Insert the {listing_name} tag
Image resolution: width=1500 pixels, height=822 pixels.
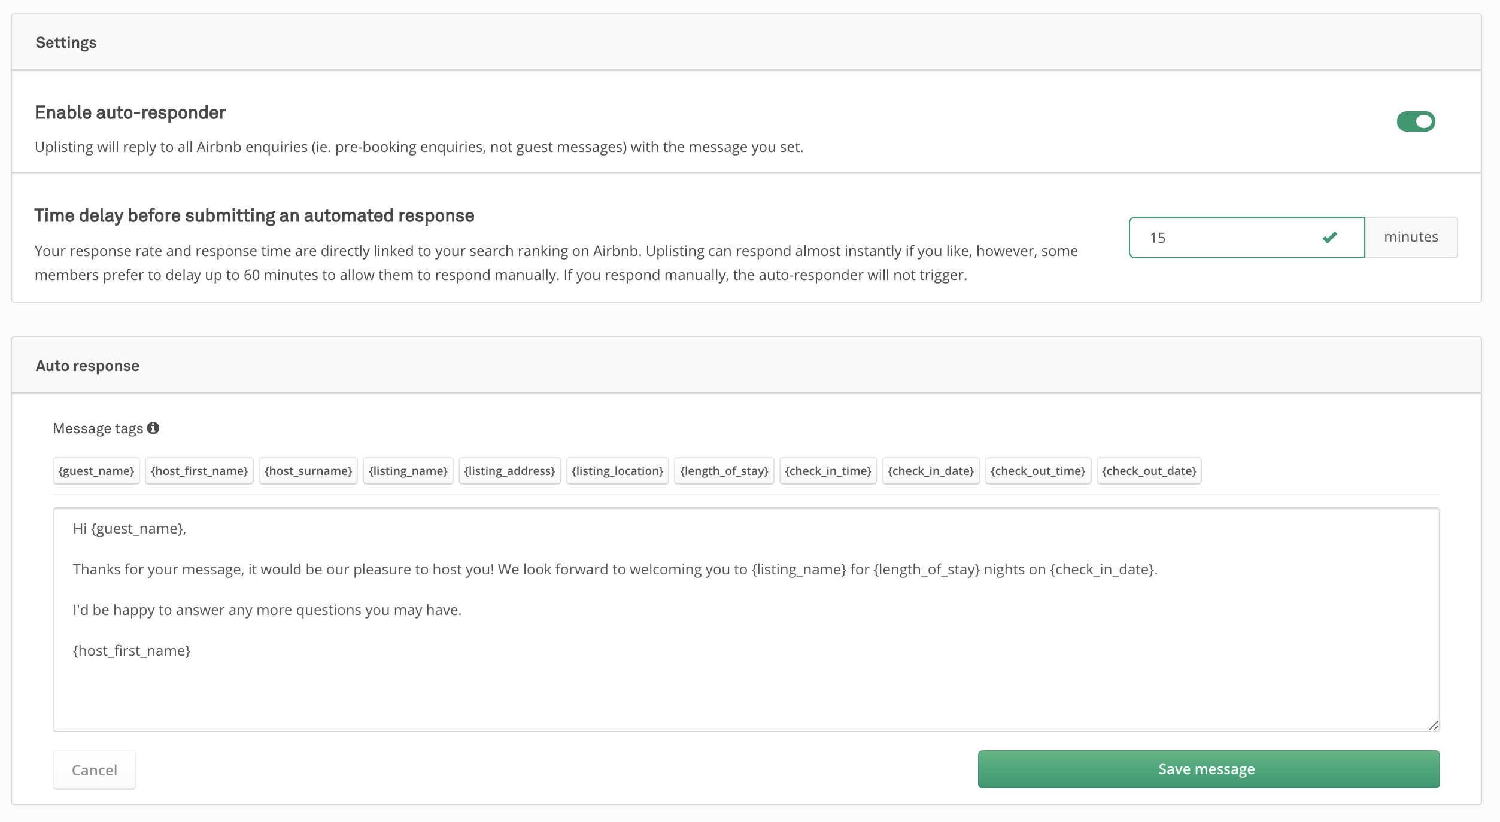tap(408, 471)
